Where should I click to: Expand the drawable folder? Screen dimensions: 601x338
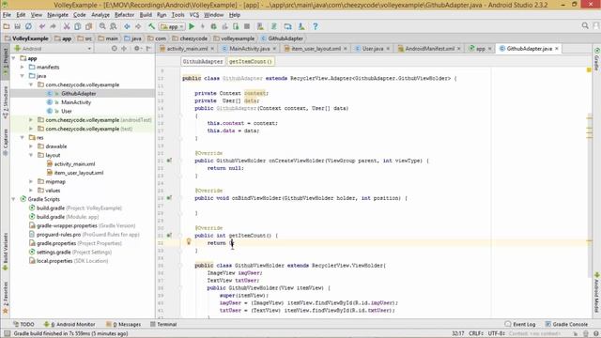[31, 146]
